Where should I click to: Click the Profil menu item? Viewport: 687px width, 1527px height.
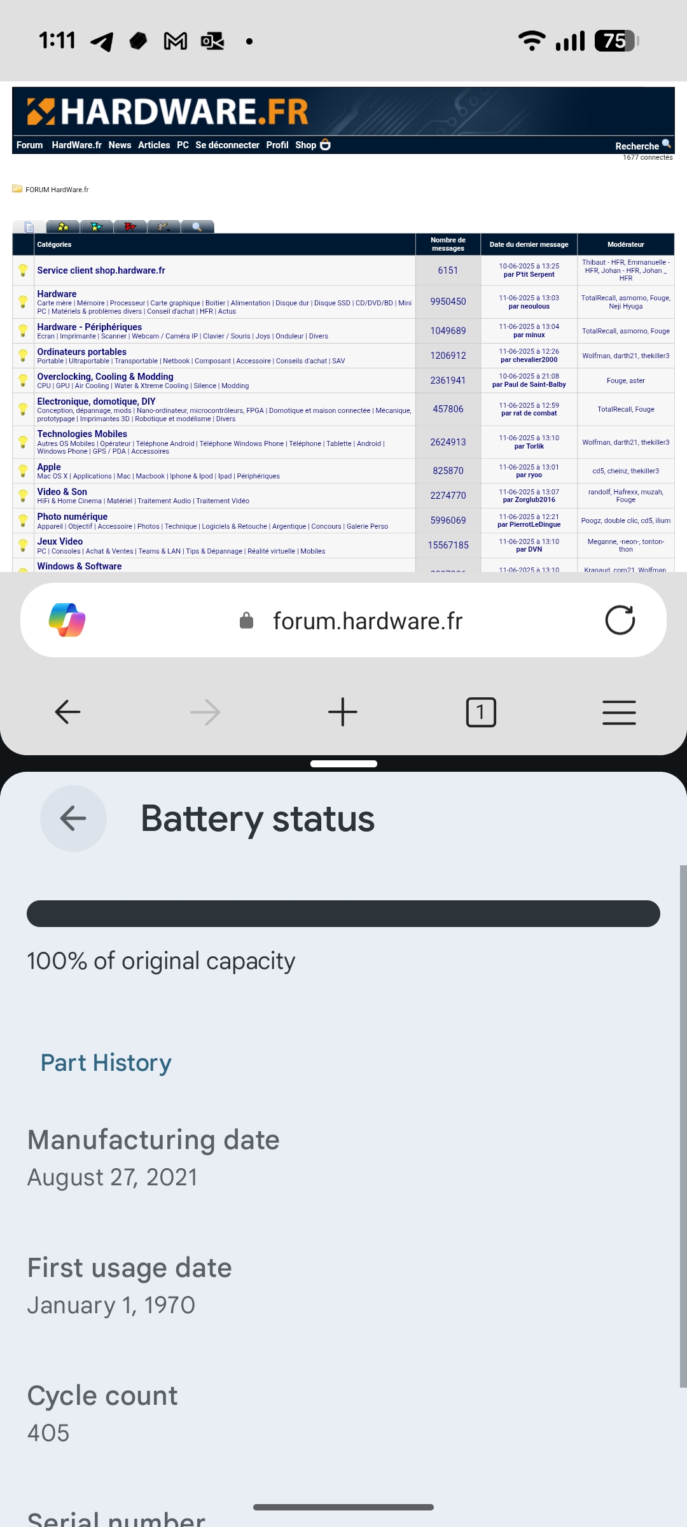click(277, 145)
